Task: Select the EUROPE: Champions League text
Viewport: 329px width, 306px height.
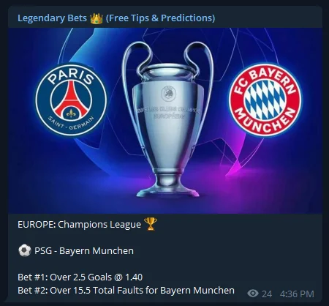Action: pos(79,225)
